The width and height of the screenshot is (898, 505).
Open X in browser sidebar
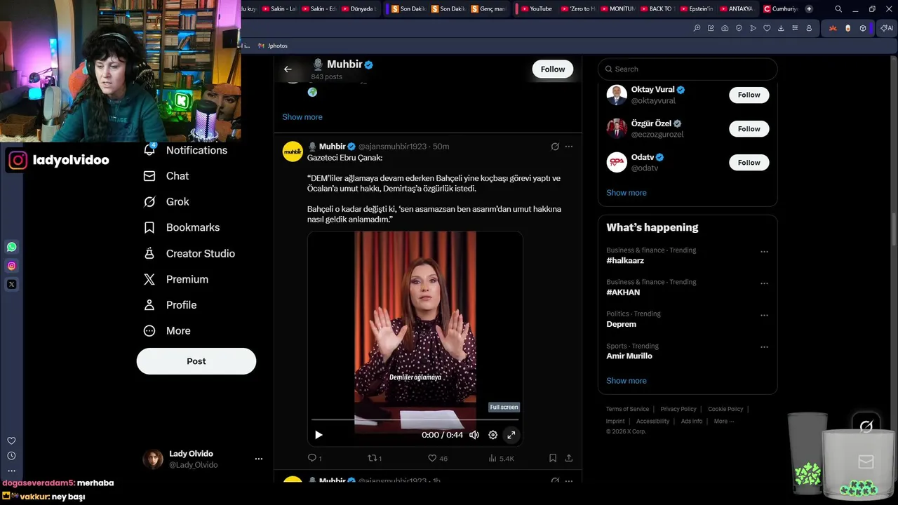[x=11, y=284]
